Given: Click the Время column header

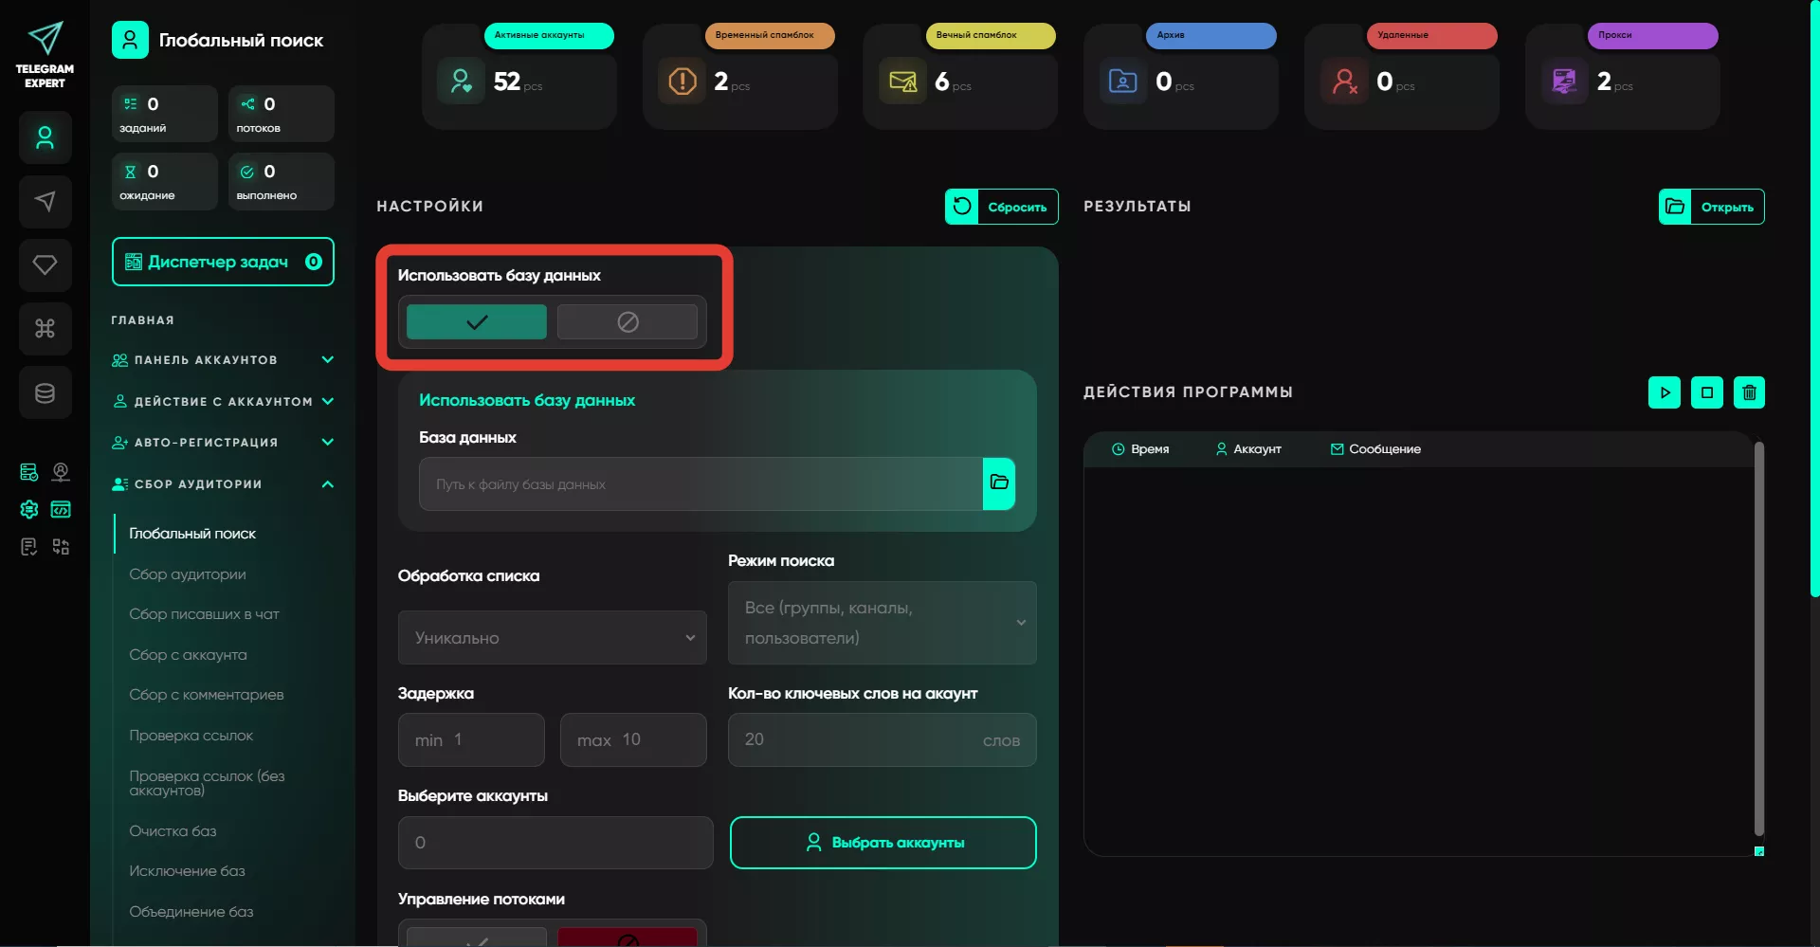Looking at the screenshot, I should [x=1140, y=449].
